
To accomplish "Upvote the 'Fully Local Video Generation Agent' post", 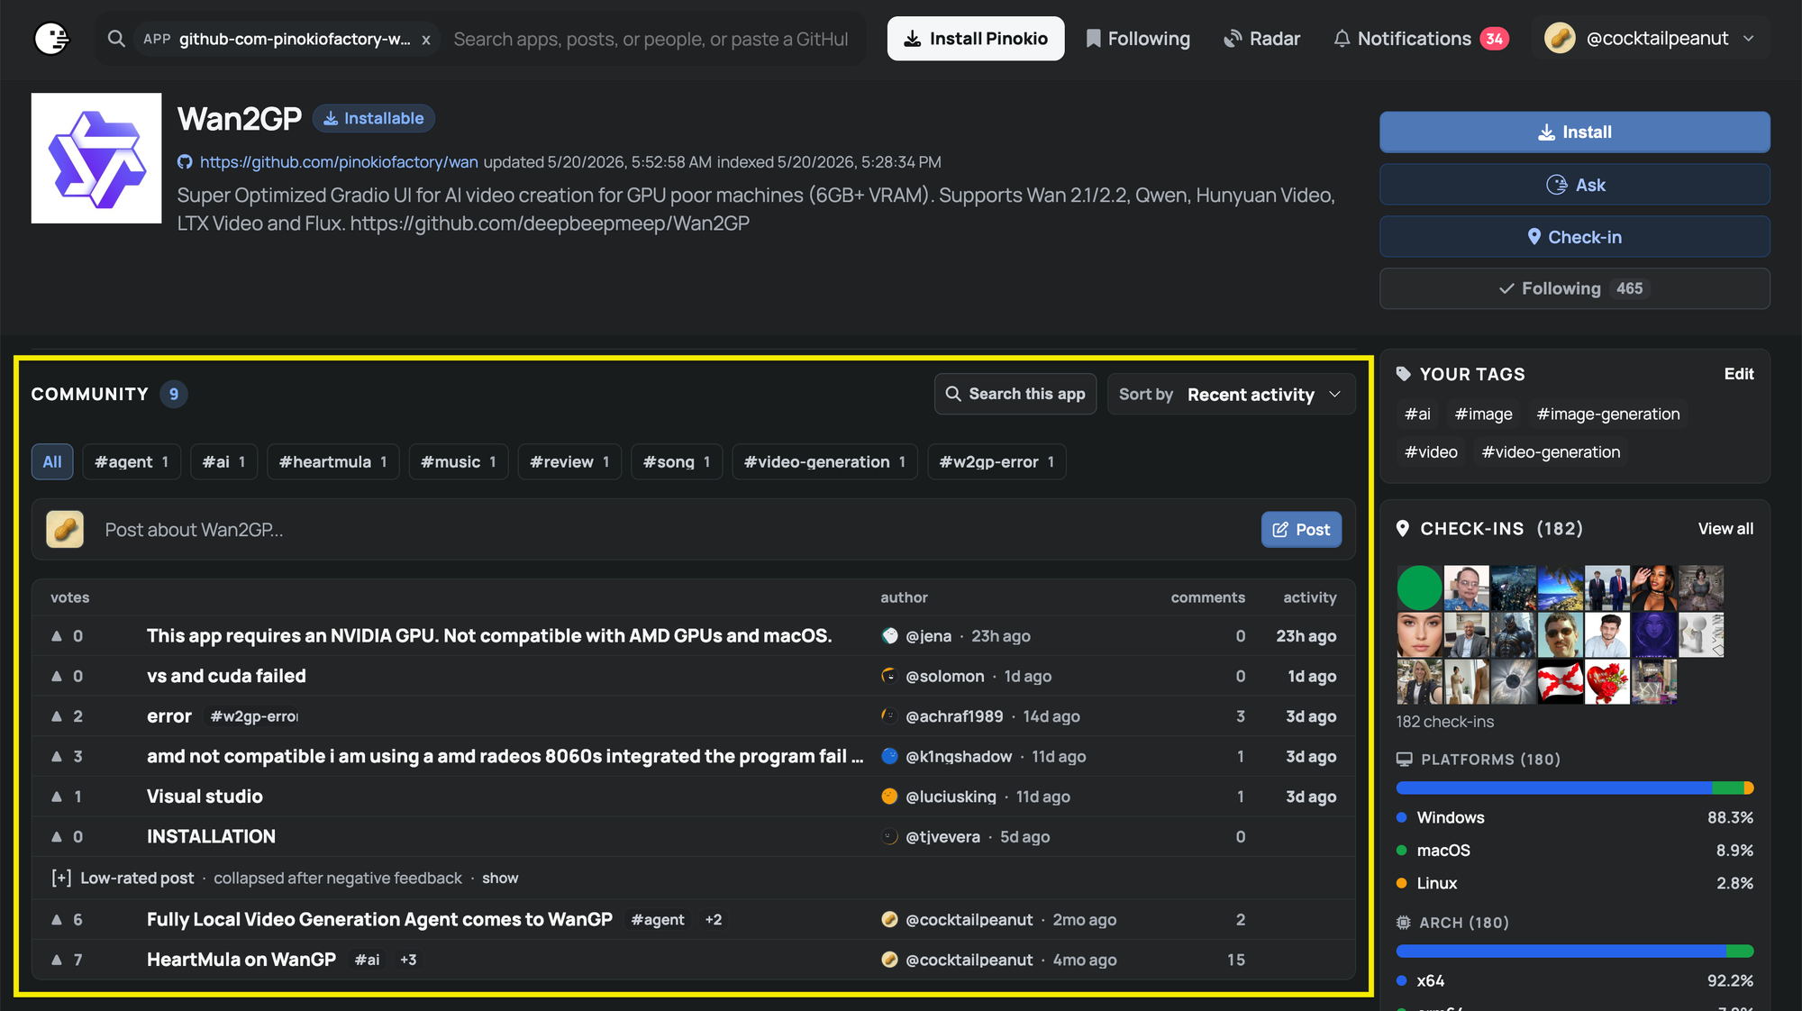I will coord(57,920).
